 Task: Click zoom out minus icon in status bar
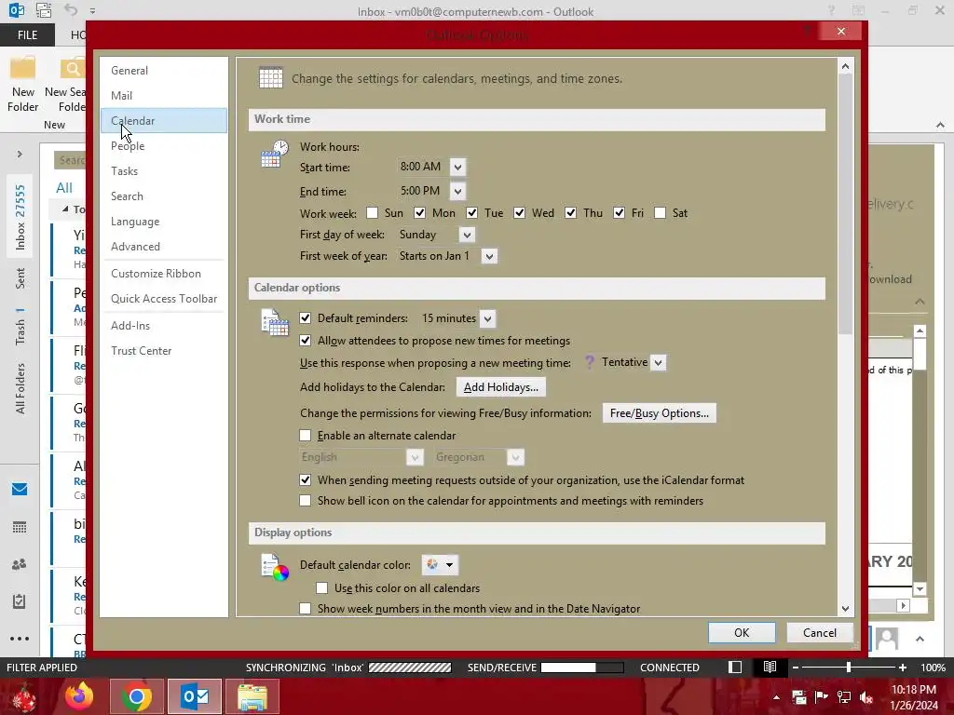click(796, 668)
